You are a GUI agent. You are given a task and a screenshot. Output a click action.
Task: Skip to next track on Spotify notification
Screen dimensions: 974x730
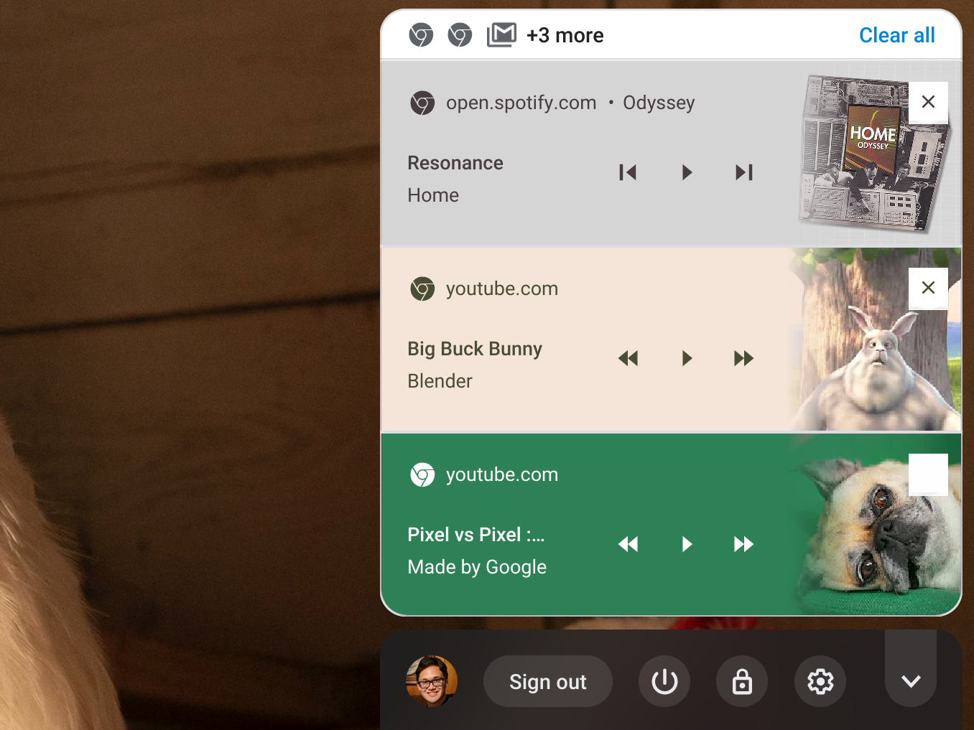tap(743, 172)
